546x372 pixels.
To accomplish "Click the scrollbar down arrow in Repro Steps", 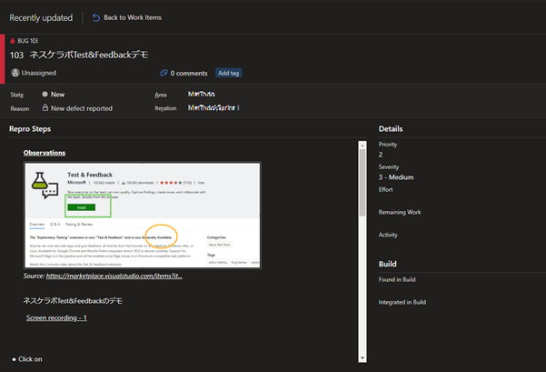I will [x=362, y=358].
